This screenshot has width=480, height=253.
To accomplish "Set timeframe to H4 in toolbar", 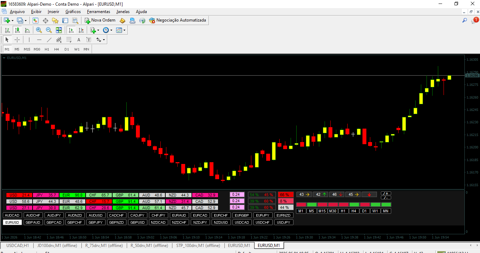I will 57,49.
